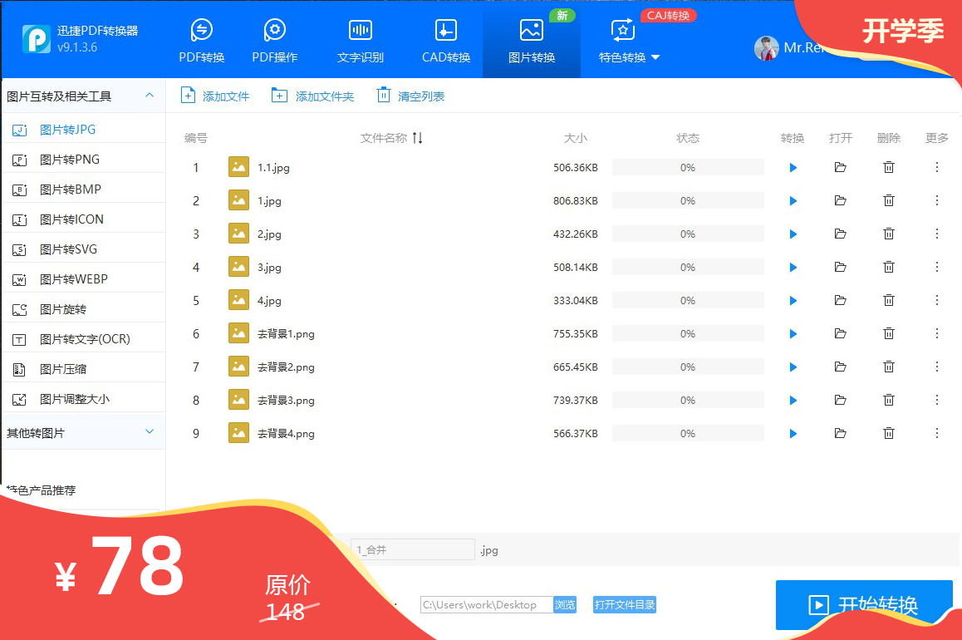Expand the 其他转图片 section

point(150,431)
